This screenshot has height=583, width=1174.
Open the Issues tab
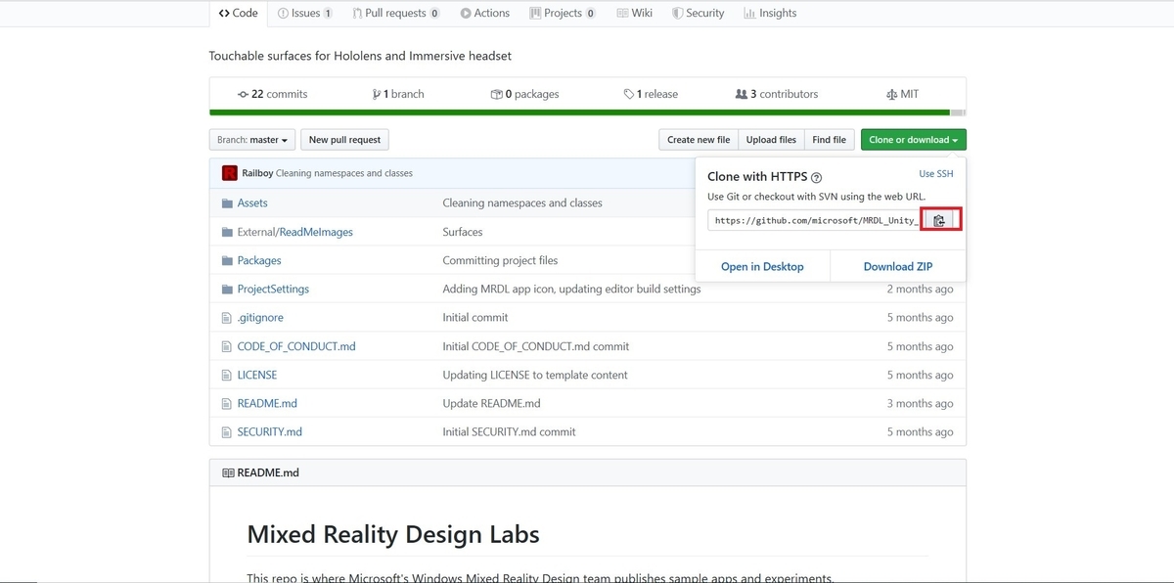pos(304,13)
